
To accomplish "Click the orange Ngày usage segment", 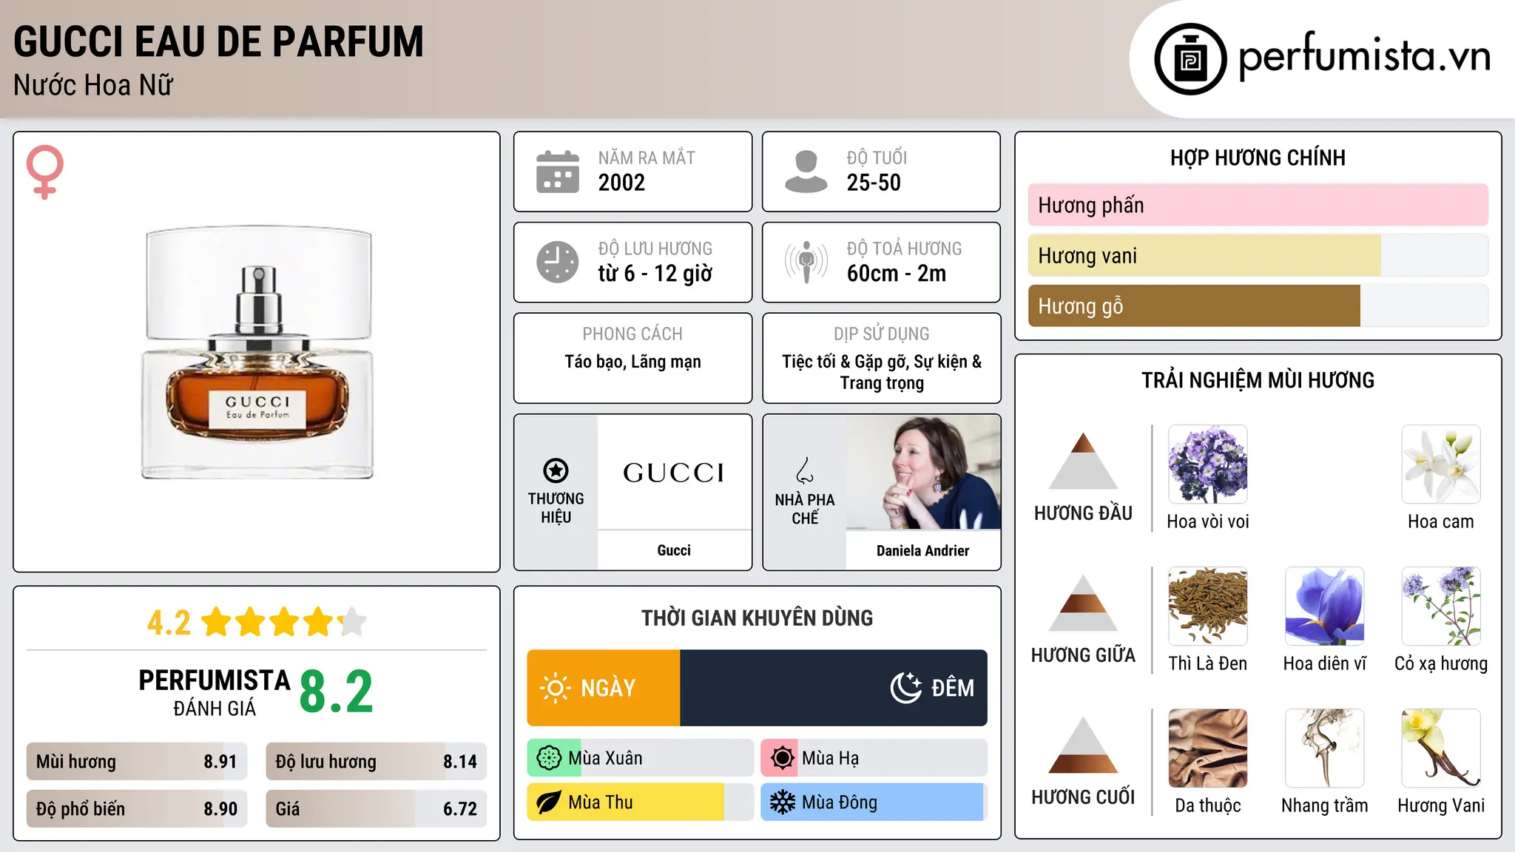I will (604, 688).
